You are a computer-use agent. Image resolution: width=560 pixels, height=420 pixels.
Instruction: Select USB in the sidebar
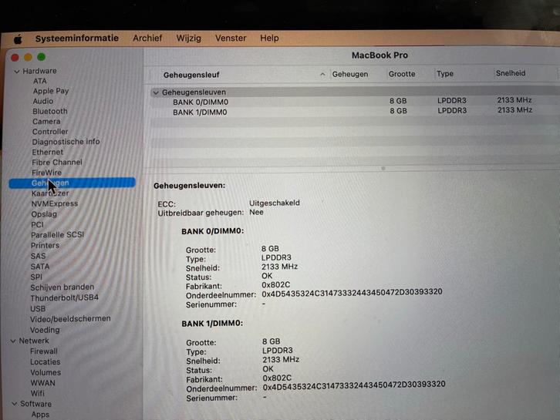pyautogui.click(x=38, y=309)
